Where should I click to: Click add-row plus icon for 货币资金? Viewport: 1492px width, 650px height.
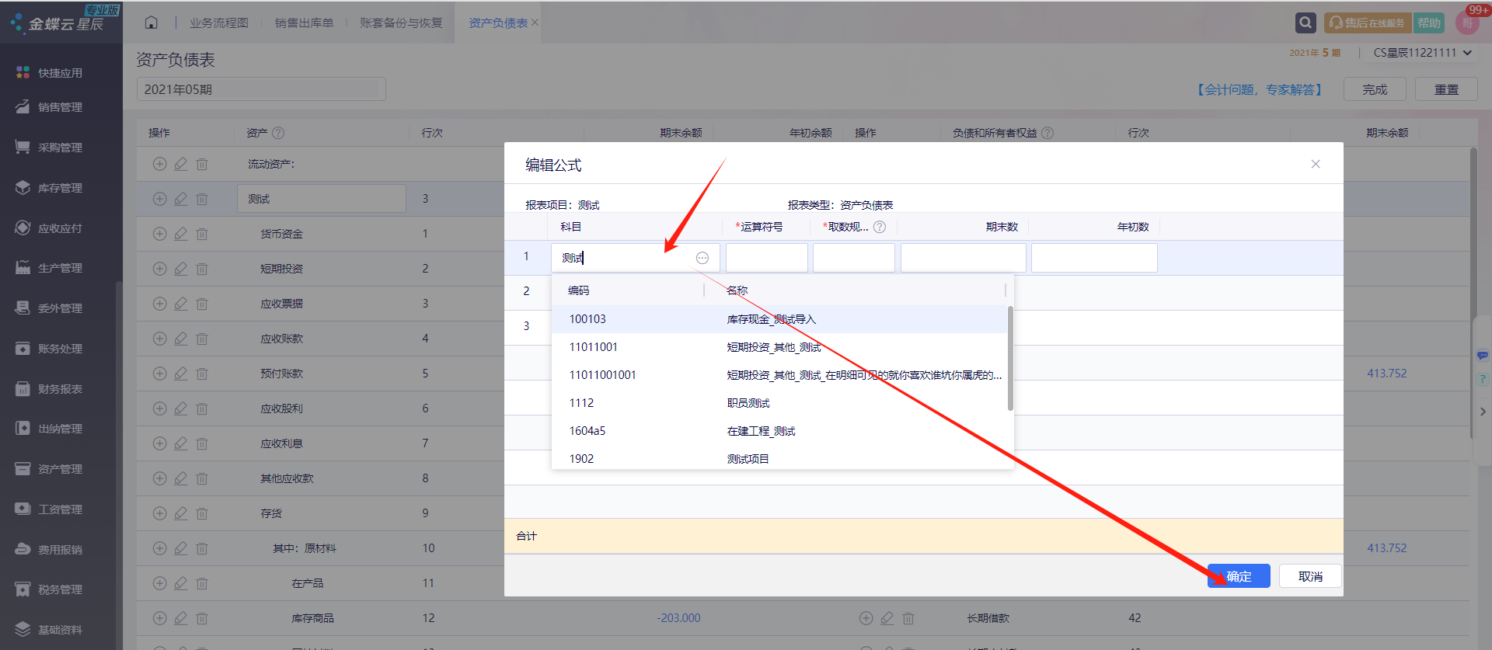point(160,234)
